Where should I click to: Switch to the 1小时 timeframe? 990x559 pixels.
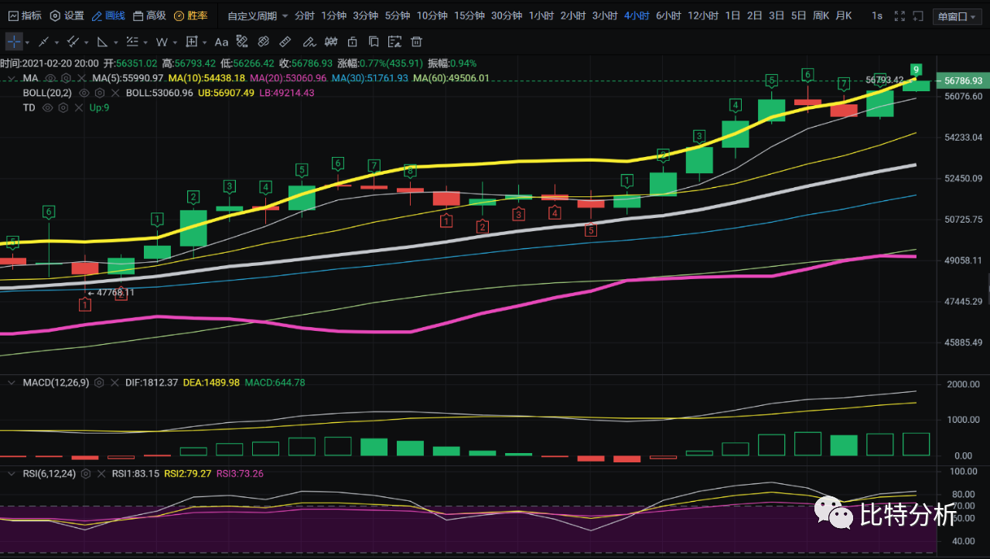(541, 15)
